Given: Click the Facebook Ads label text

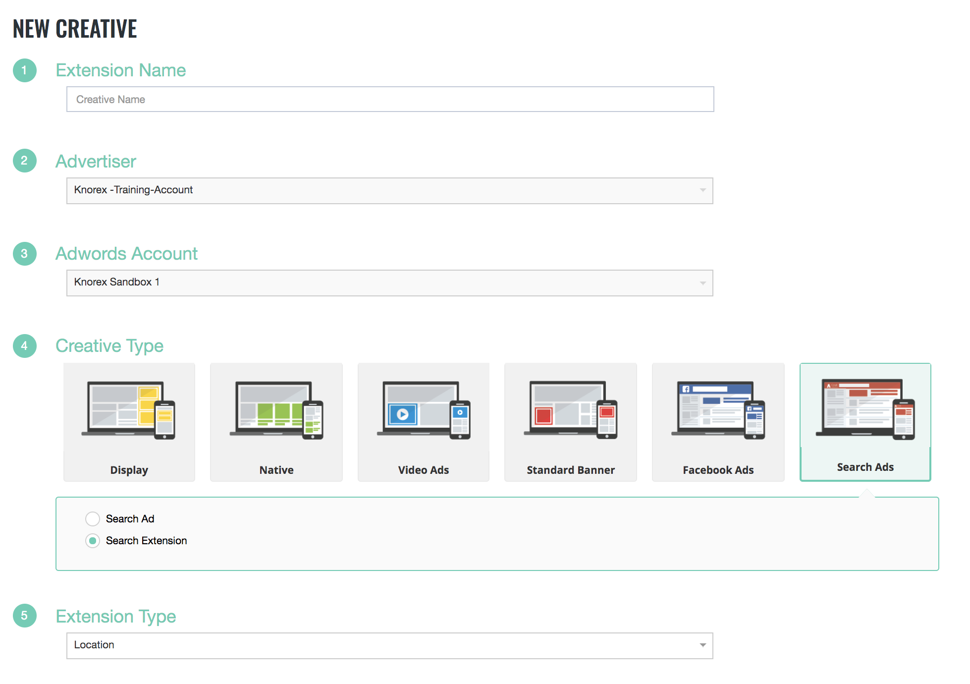Looking at the screenshot, I should [718, 470].
